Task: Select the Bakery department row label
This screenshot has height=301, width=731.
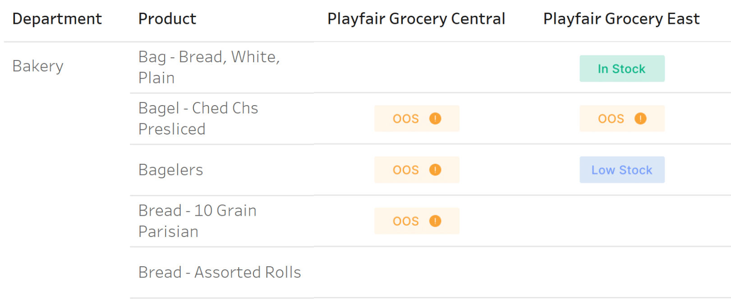Action: (38, 66)
